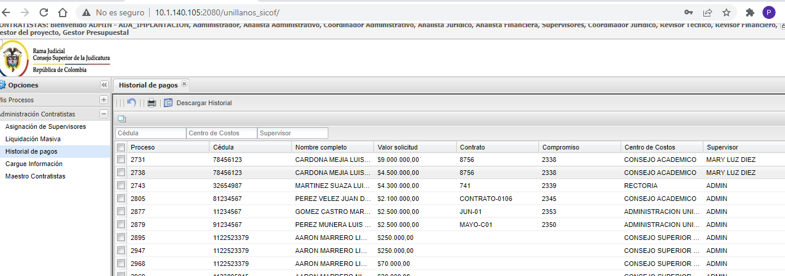Click the Descargar Historial spreadsheet icon
This screenshot has width=785, height=276.
pyautogui.click(x=168, y=103)
